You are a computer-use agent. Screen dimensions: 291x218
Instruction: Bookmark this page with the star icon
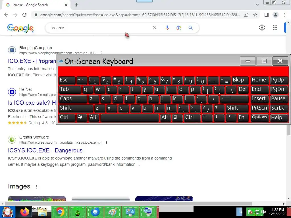click(x=255, y=15)
